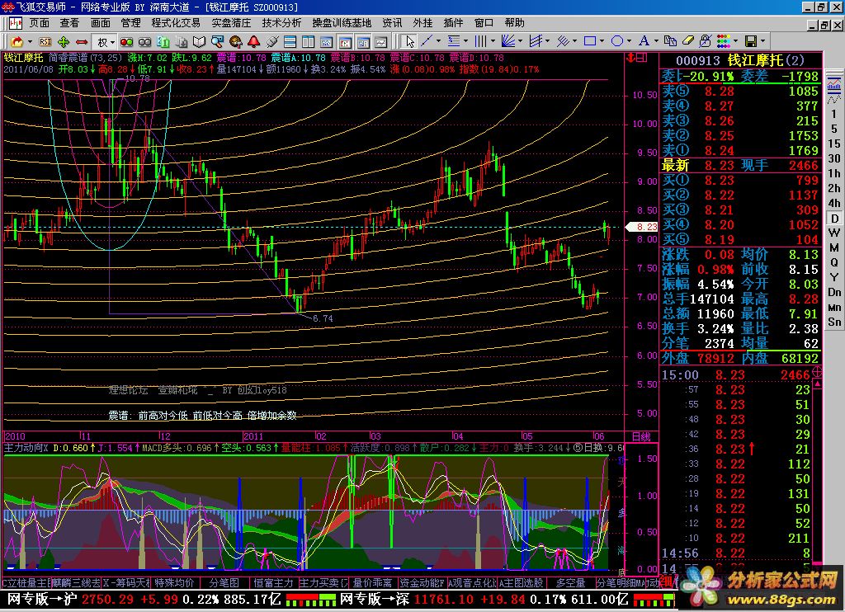Expand the rectangle tool dropdown arrow
Viewport: 845px width, 612px height.
(x=602, y=41)
